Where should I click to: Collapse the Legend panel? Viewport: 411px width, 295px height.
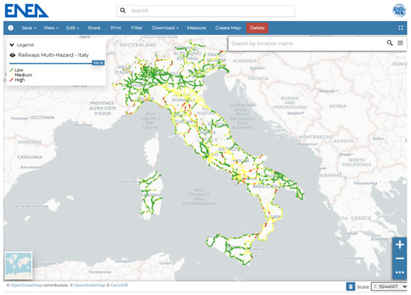click(x=12, y=45)
